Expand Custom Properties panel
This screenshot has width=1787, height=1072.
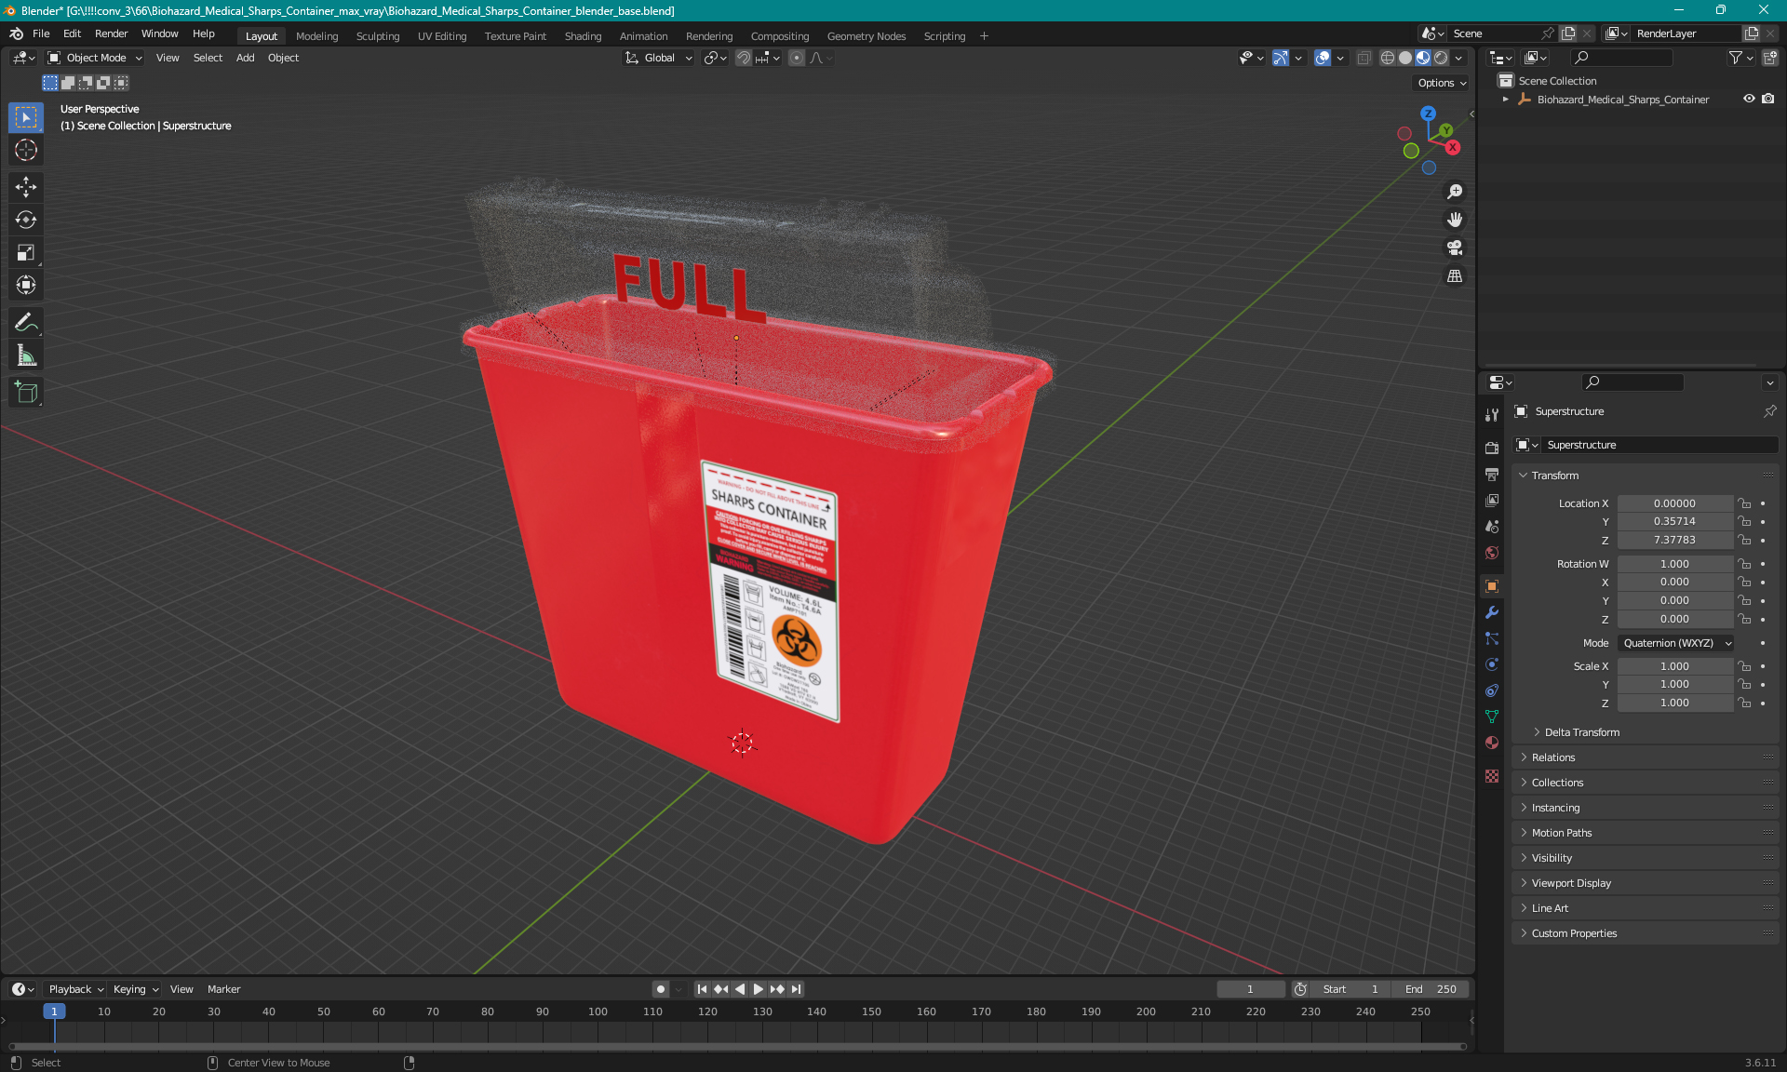pos(1573,933)
